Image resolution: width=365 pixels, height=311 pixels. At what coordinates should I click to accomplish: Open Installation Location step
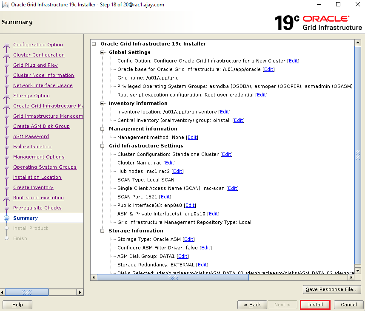tap(37, 177)
